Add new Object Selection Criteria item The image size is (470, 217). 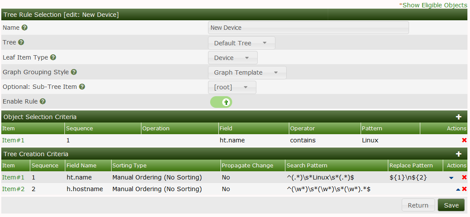(459, 117)
